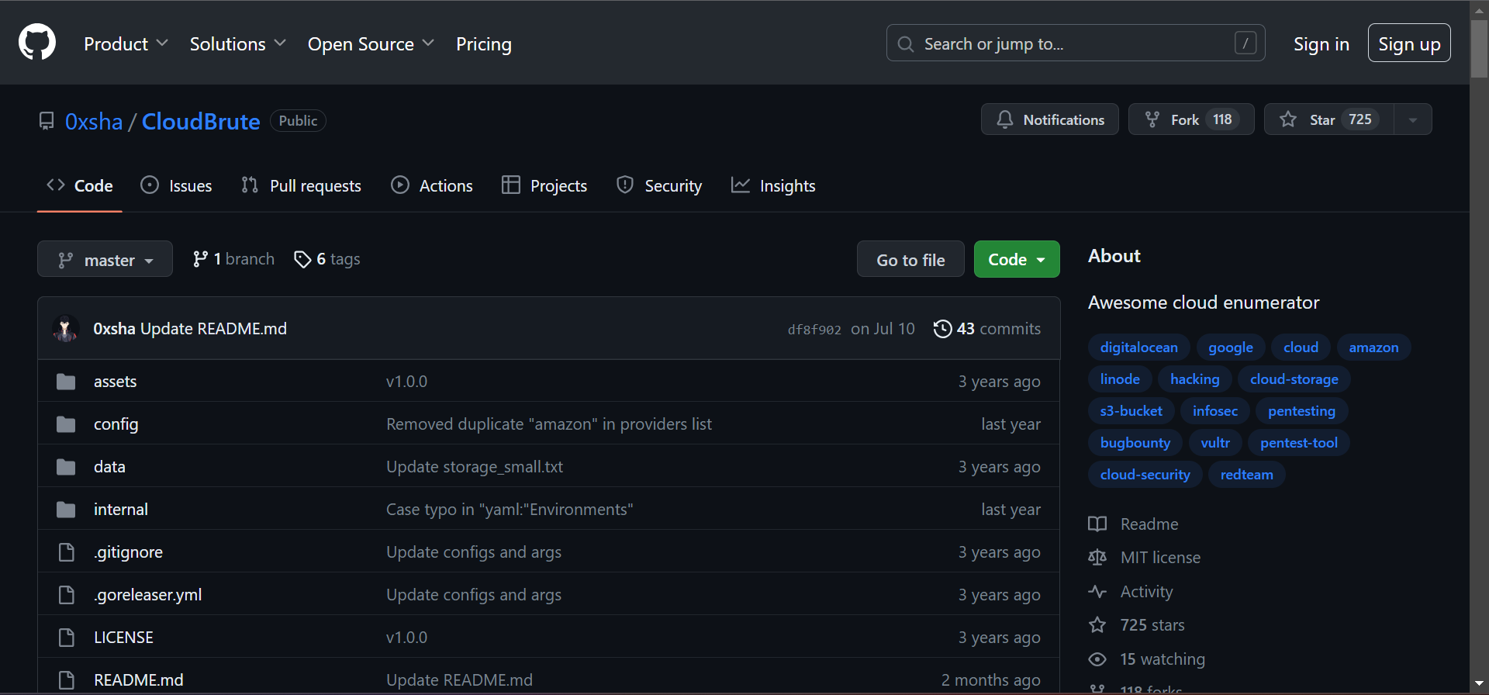Viewport: 1489px width, 695px height.
Task: Click the 1 branch icon link
Action: (200, 259)
